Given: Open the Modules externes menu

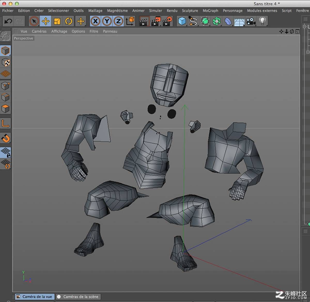Looking at the screenshot, I should coord(262,11).
